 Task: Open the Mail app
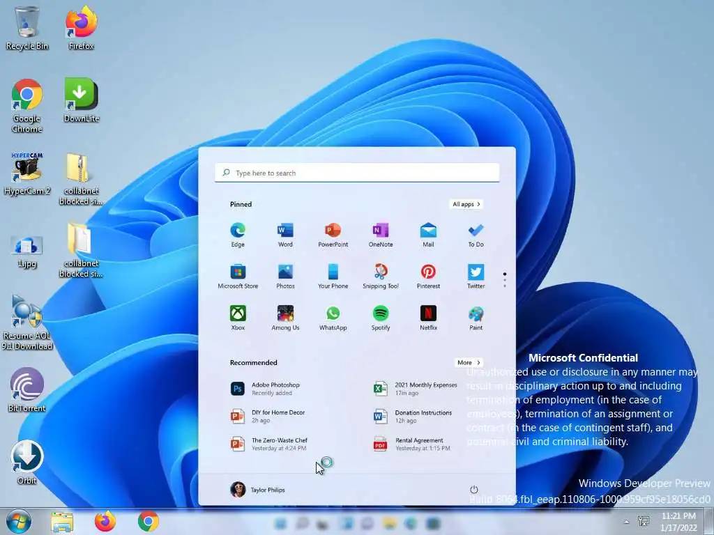428,235
